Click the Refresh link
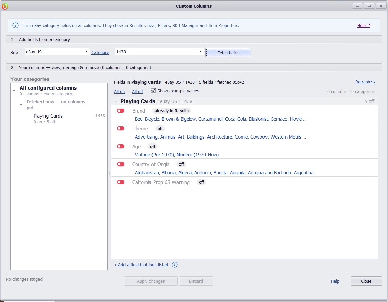Image resolution: width=388 pixels, height=302 pixels. pyautogui.click(x=365, y=82)
